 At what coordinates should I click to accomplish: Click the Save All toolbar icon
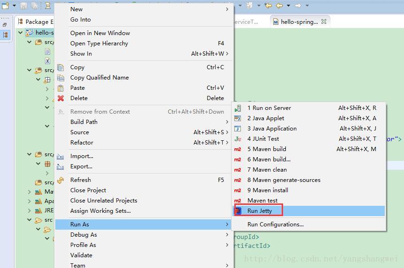point(35,6)
